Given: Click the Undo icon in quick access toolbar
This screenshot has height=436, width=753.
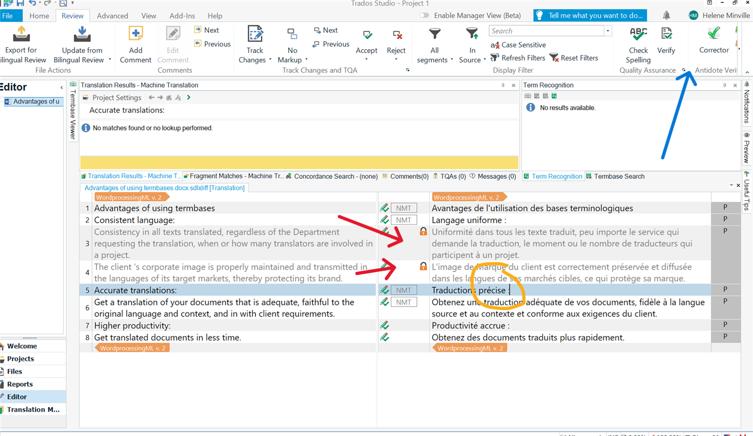Looking at the screenshot, I should point(33,3).
